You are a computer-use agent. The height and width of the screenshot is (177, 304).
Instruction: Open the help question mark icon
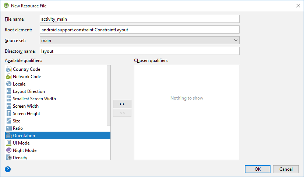[8, 169]
